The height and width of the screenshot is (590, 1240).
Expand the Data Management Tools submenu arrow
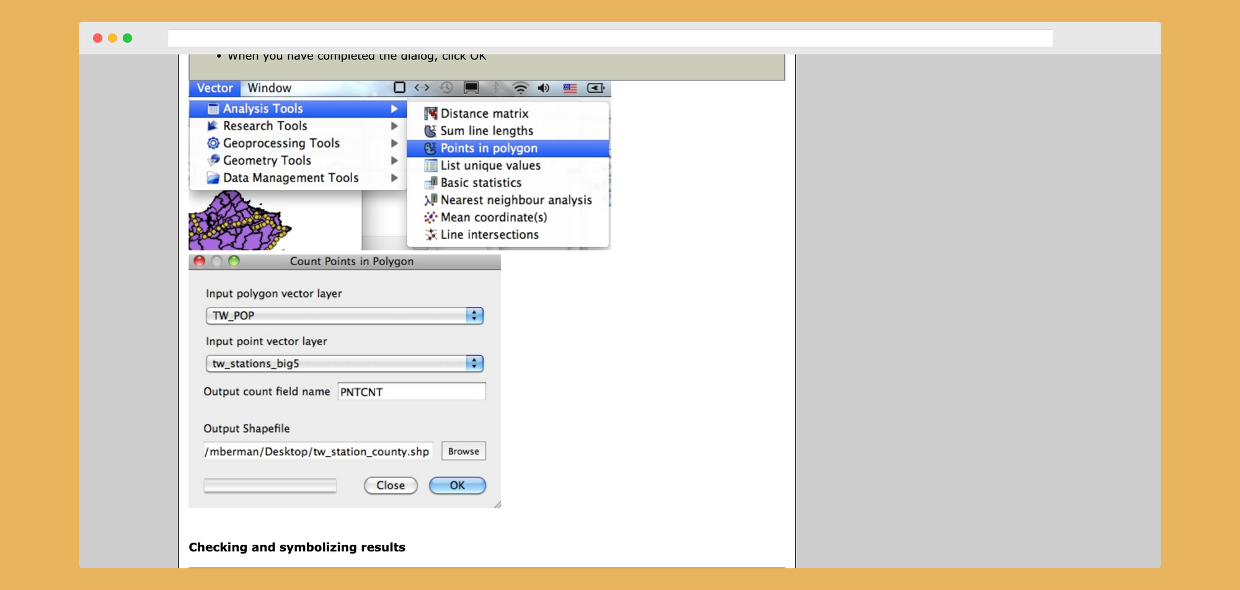(394, 178)
